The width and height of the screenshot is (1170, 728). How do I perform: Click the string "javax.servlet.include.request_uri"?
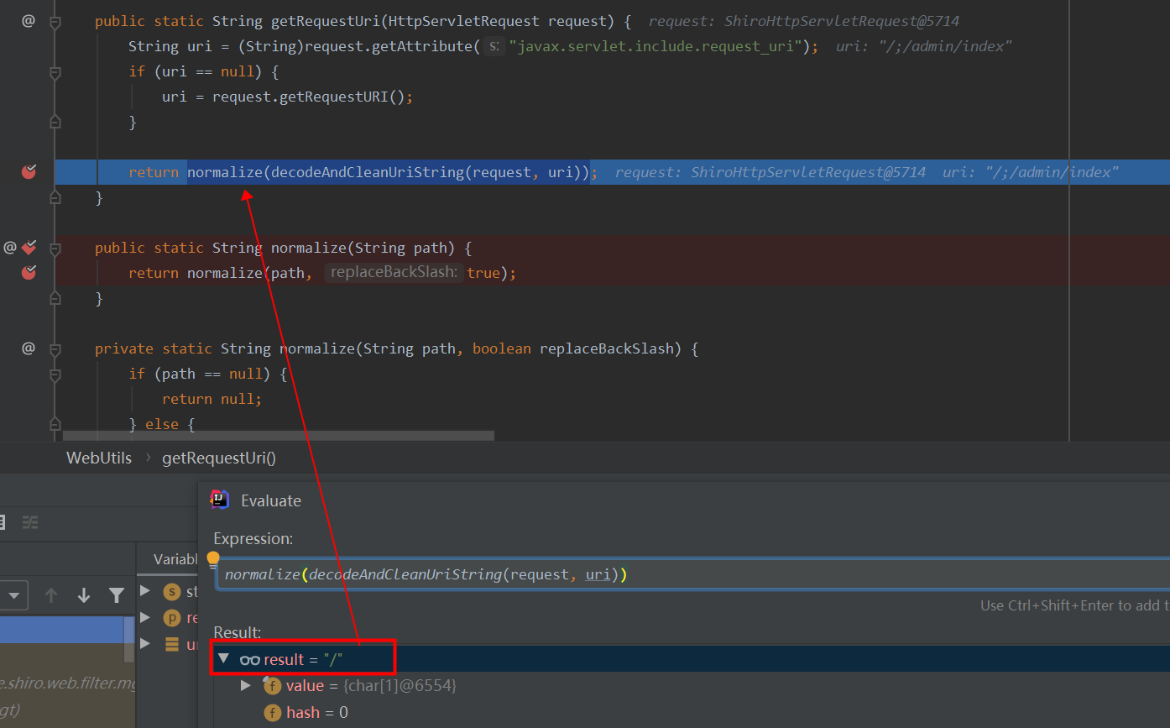point(655,46)
